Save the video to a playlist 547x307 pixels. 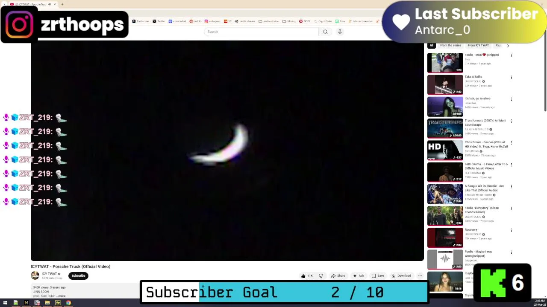click(377, 276)
